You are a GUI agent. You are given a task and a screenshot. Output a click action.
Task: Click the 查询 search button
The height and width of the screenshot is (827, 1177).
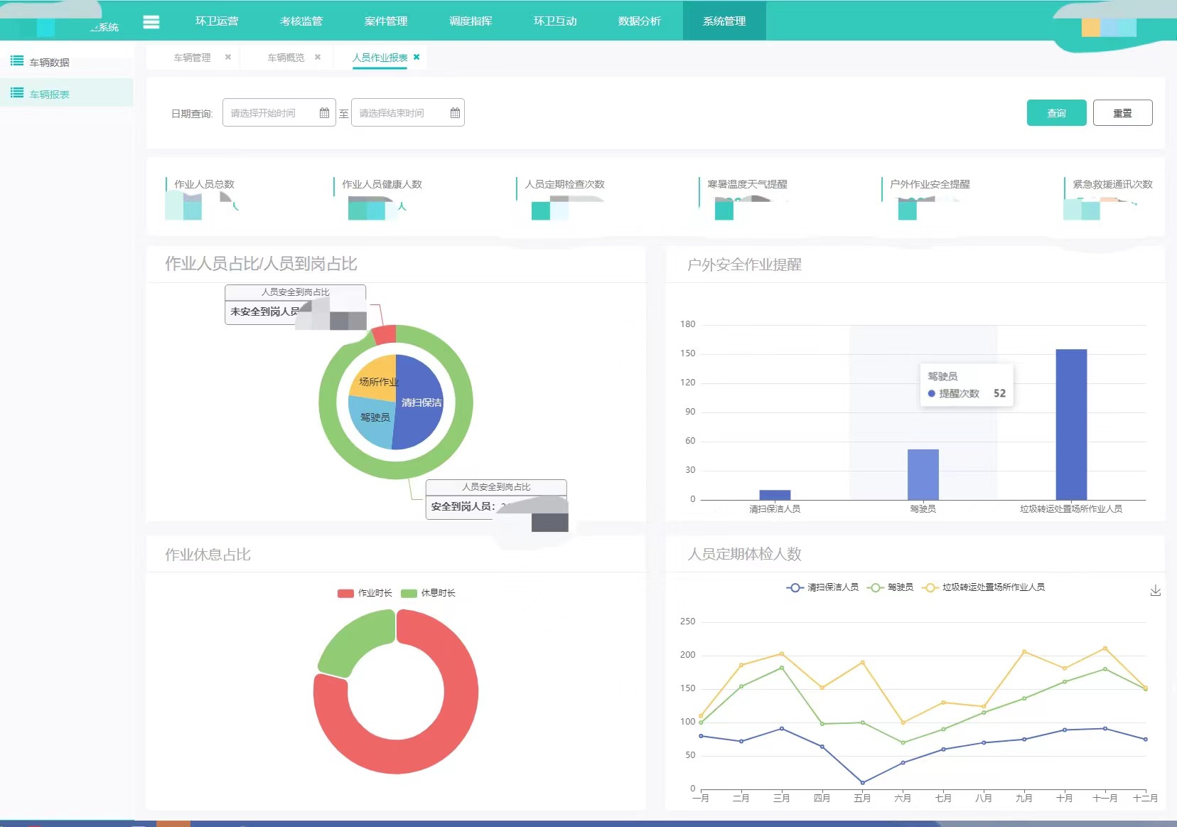pos(1056,113)
